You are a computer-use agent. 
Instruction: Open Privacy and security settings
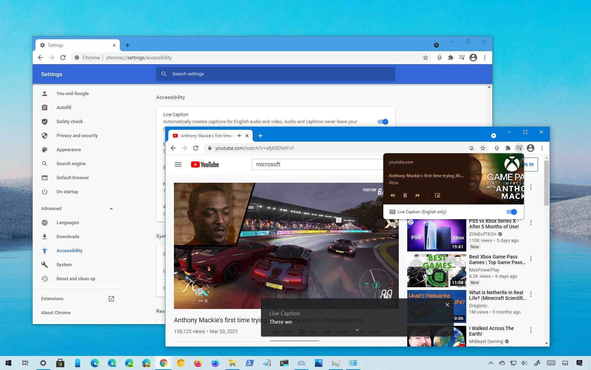tap(77, 136)
